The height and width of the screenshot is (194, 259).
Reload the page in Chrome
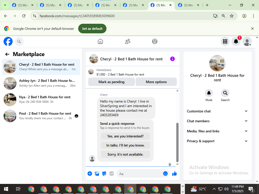click(24, 16)
